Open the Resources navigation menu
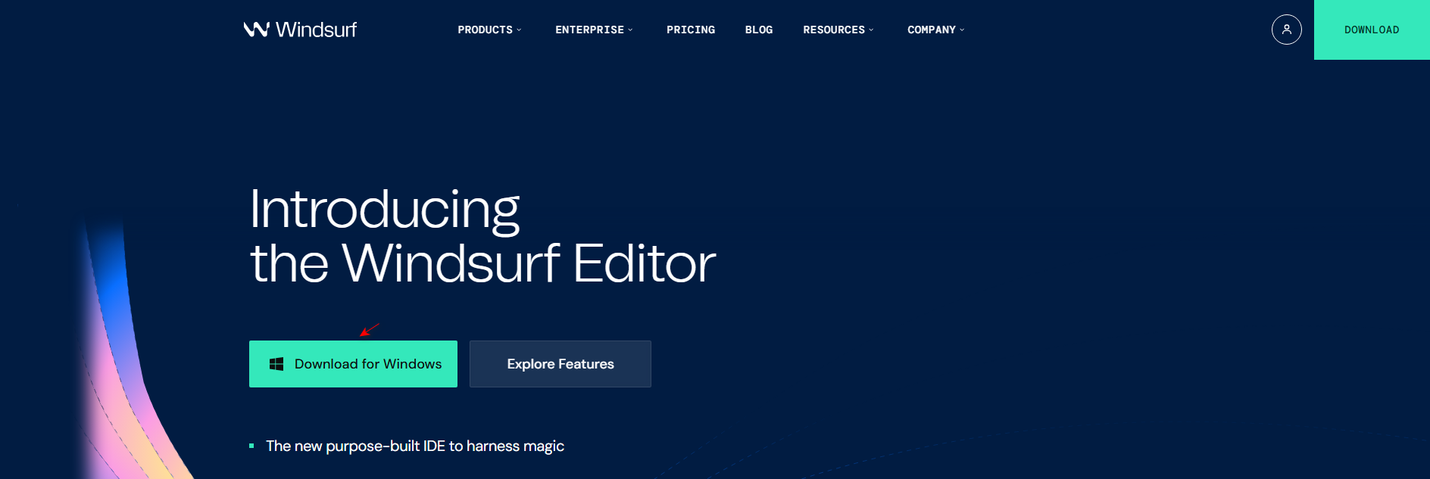The width and height of the screenshot is (1430, 479). click(x=833, y=30)
